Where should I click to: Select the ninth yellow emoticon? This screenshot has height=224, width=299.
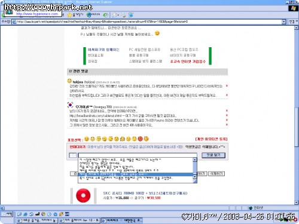click(x=135, y=139)
